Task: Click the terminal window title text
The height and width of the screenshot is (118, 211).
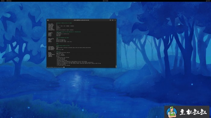Action: coord(81,20)
